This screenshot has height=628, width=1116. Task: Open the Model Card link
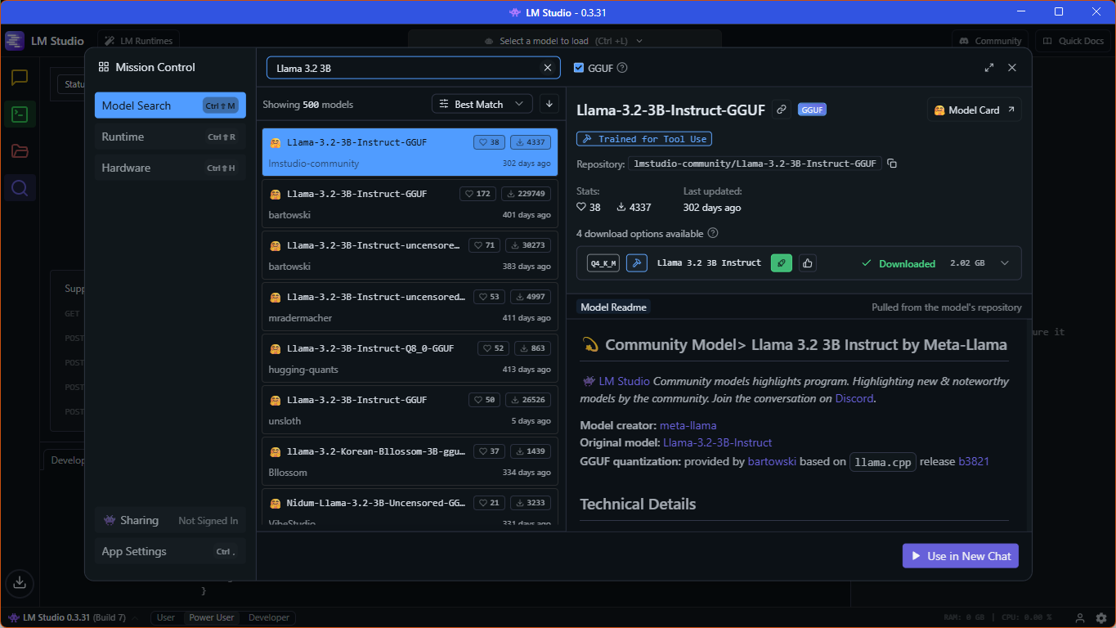(x=974, y=110)
